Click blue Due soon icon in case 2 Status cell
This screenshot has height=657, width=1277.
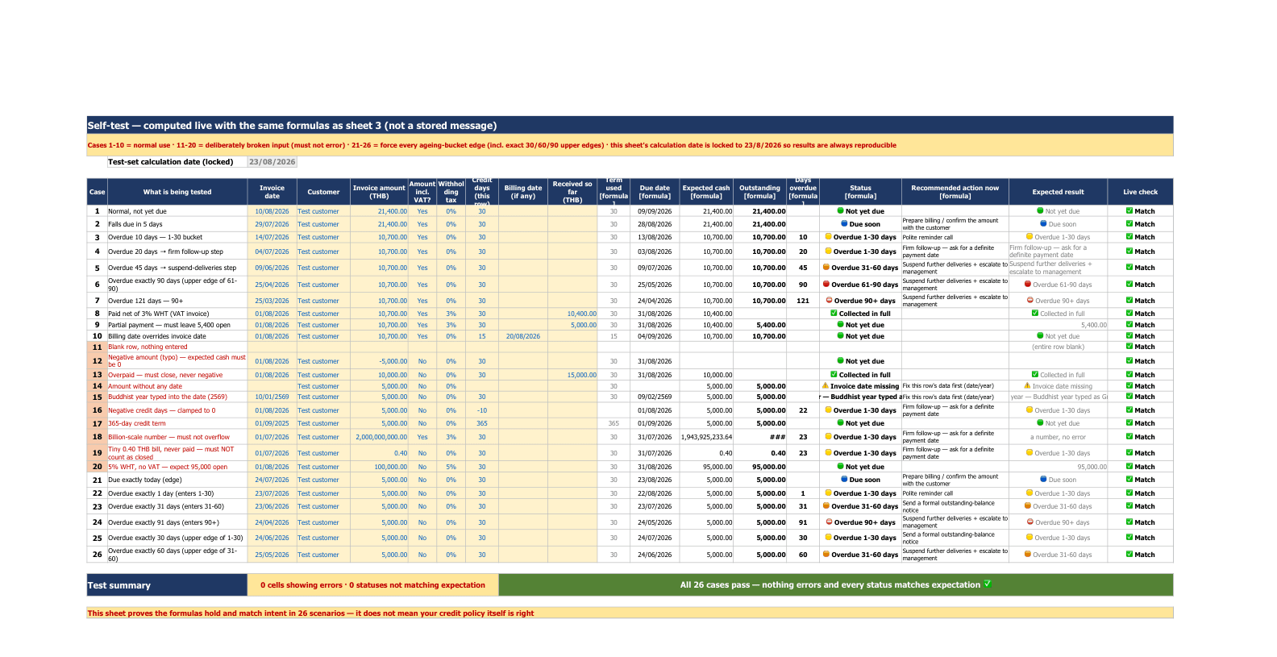click(844, 224)
